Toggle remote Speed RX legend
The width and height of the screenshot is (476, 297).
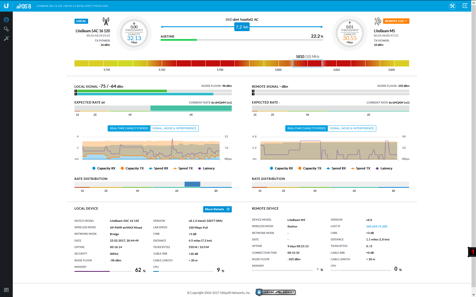tap(336, 168)
